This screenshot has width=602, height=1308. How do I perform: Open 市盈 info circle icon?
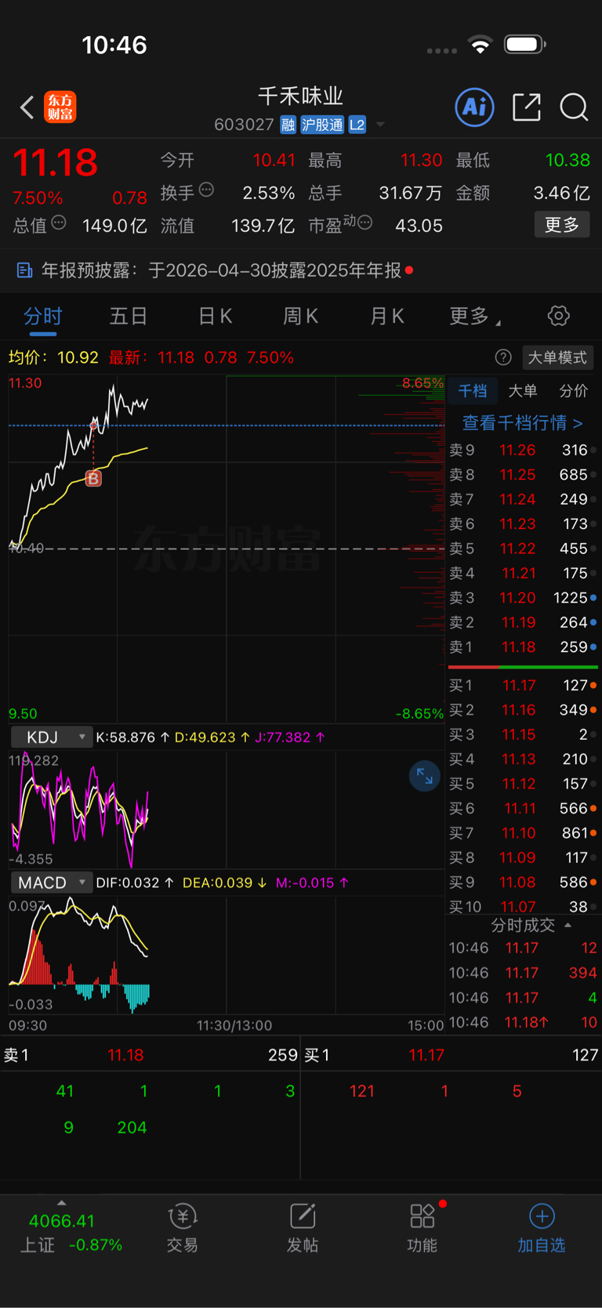[364, 223]
